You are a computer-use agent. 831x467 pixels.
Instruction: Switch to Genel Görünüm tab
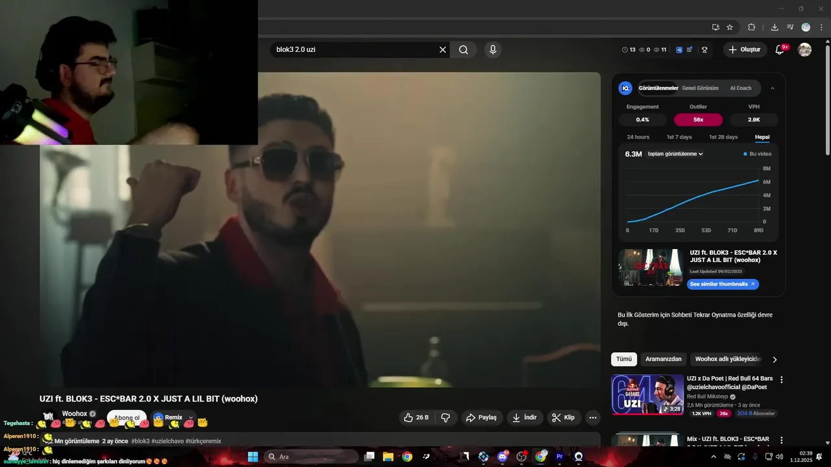700,88
